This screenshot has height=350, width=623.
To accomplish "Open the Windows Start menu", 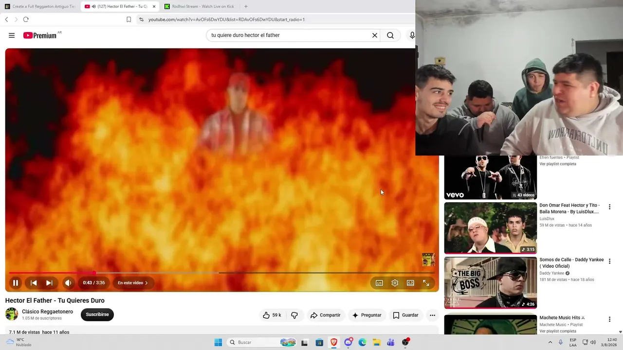I will (218, 342).
